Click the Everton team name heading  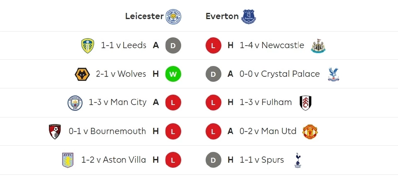[222, 17]
